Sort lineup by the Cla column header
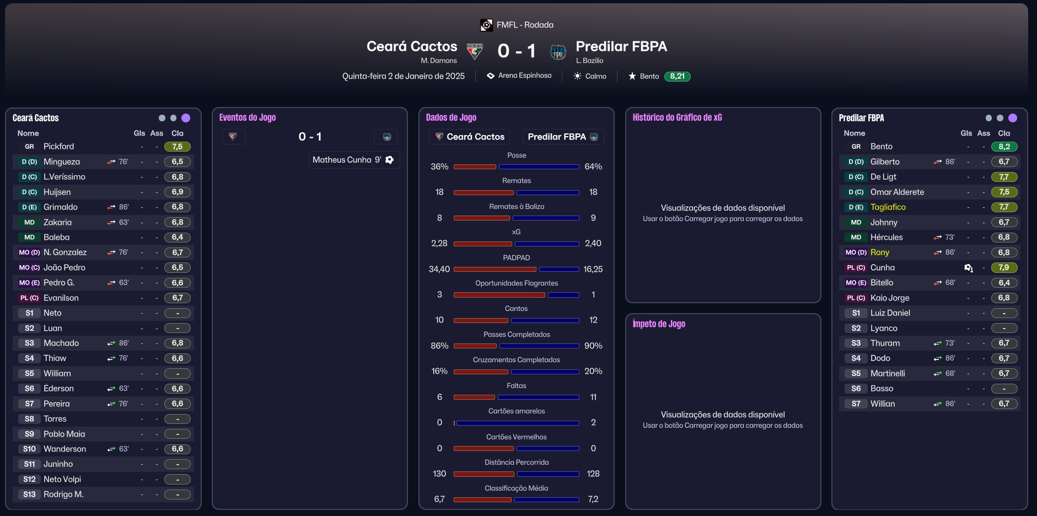The image size is (1037, 516). (177, 133)
